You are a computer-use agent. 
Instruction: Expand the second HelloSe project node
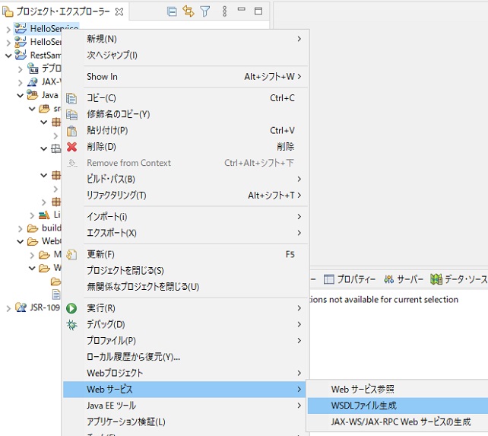8,43
